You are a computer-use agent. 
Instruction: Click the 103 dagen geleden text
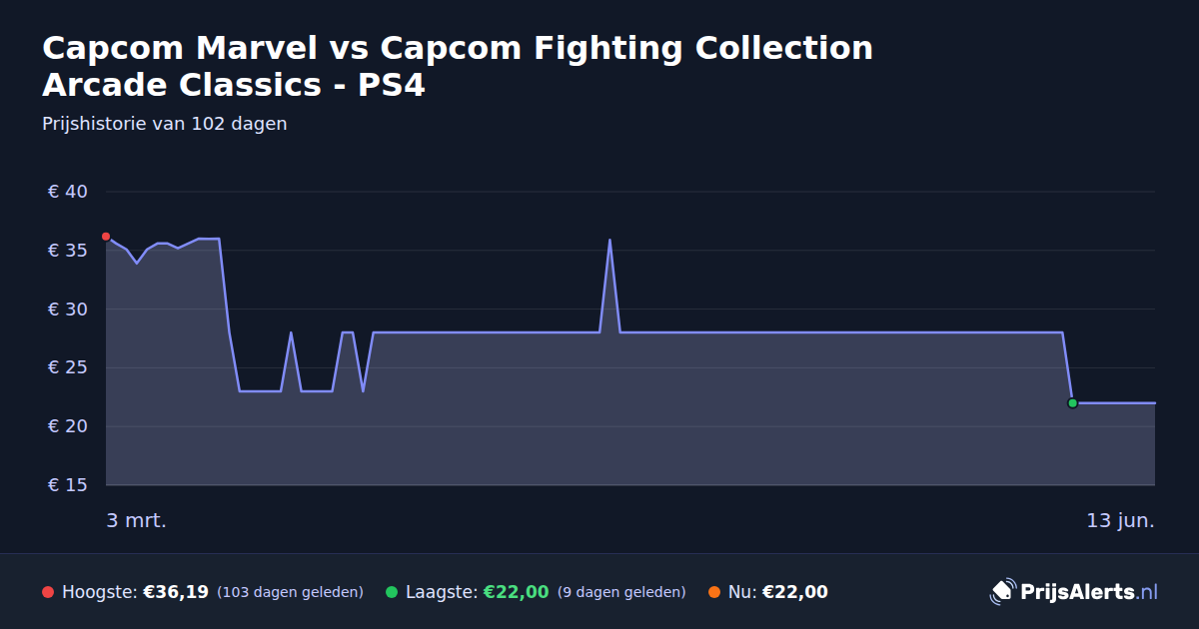(x=290, y=592)
